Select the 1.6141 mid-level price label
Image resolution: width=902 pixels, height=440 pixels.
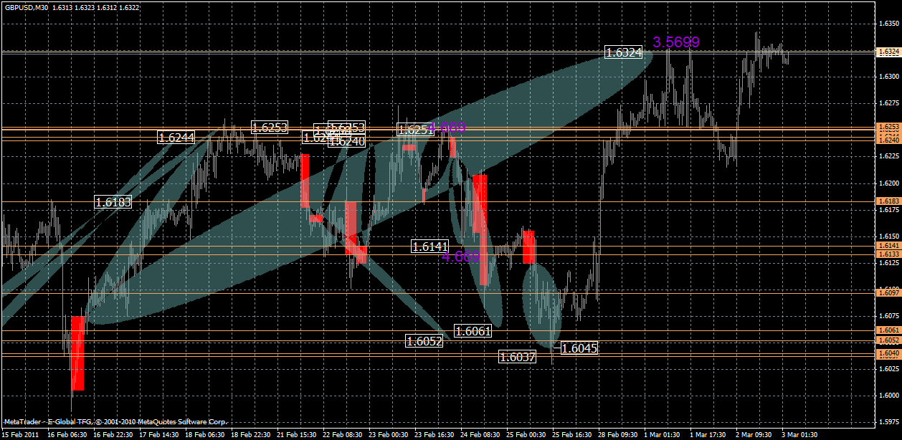click(430, 247)
